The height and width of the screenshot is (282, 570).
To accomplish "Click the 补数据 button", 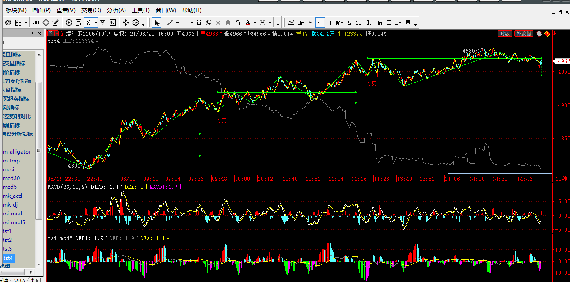I will click(x=523, y=34).
